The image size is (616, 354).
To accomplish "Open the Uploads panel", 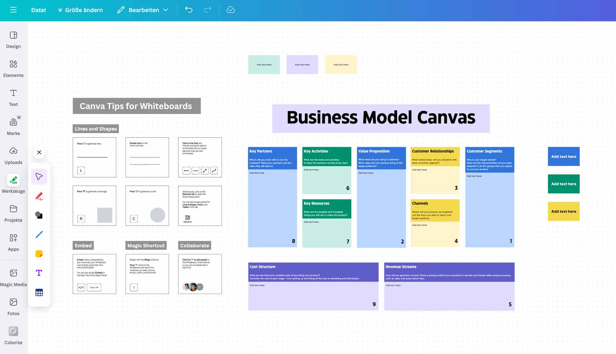I will 13,156.
